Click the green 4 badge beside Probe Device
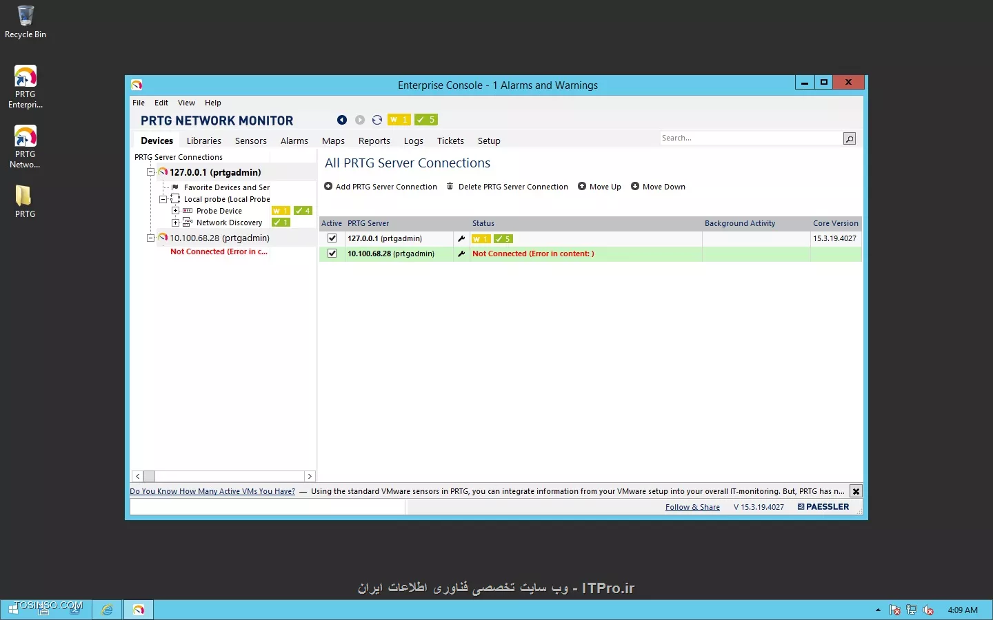Screen dimensions: 993x620 click(303, 211)
